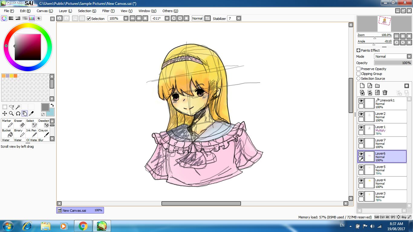Hide the Linework1 layer
The height and width of the screenshot is (232, 413).
coord(361,101)
